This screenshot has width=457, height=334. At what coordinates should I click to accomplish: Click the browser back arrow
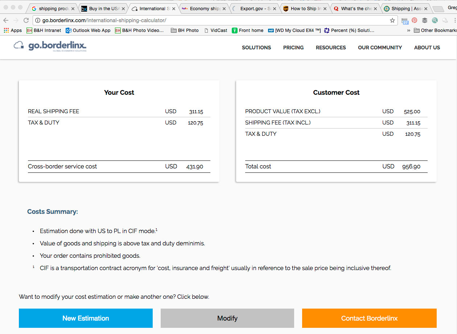(6, 20)
